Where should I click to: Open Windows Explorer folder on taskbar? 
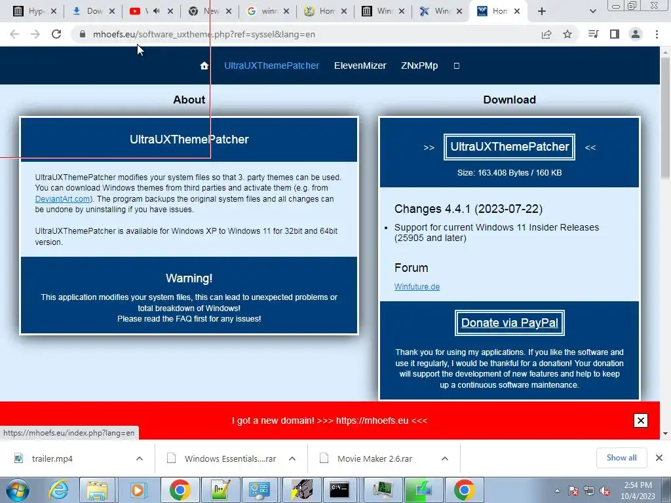coord(97,490)
